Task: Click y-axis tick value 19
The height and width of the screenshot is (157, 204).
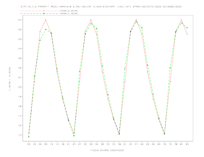Action: click(x=20, y=97)
